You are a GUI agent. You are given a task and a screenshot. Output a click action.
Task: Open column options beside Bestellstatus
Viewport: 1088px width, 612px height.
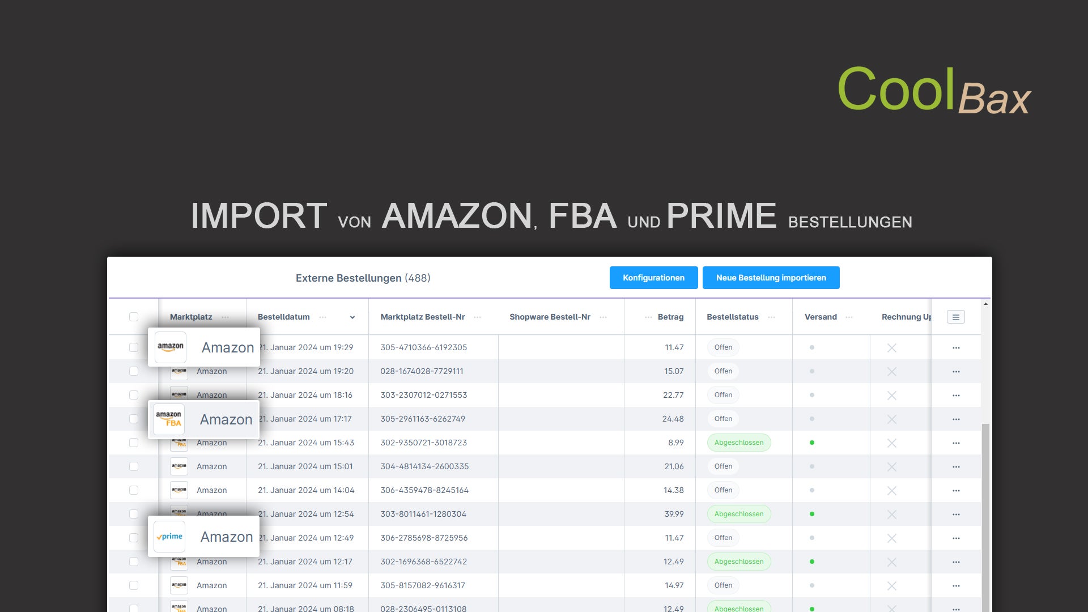[x=771, y=317]
